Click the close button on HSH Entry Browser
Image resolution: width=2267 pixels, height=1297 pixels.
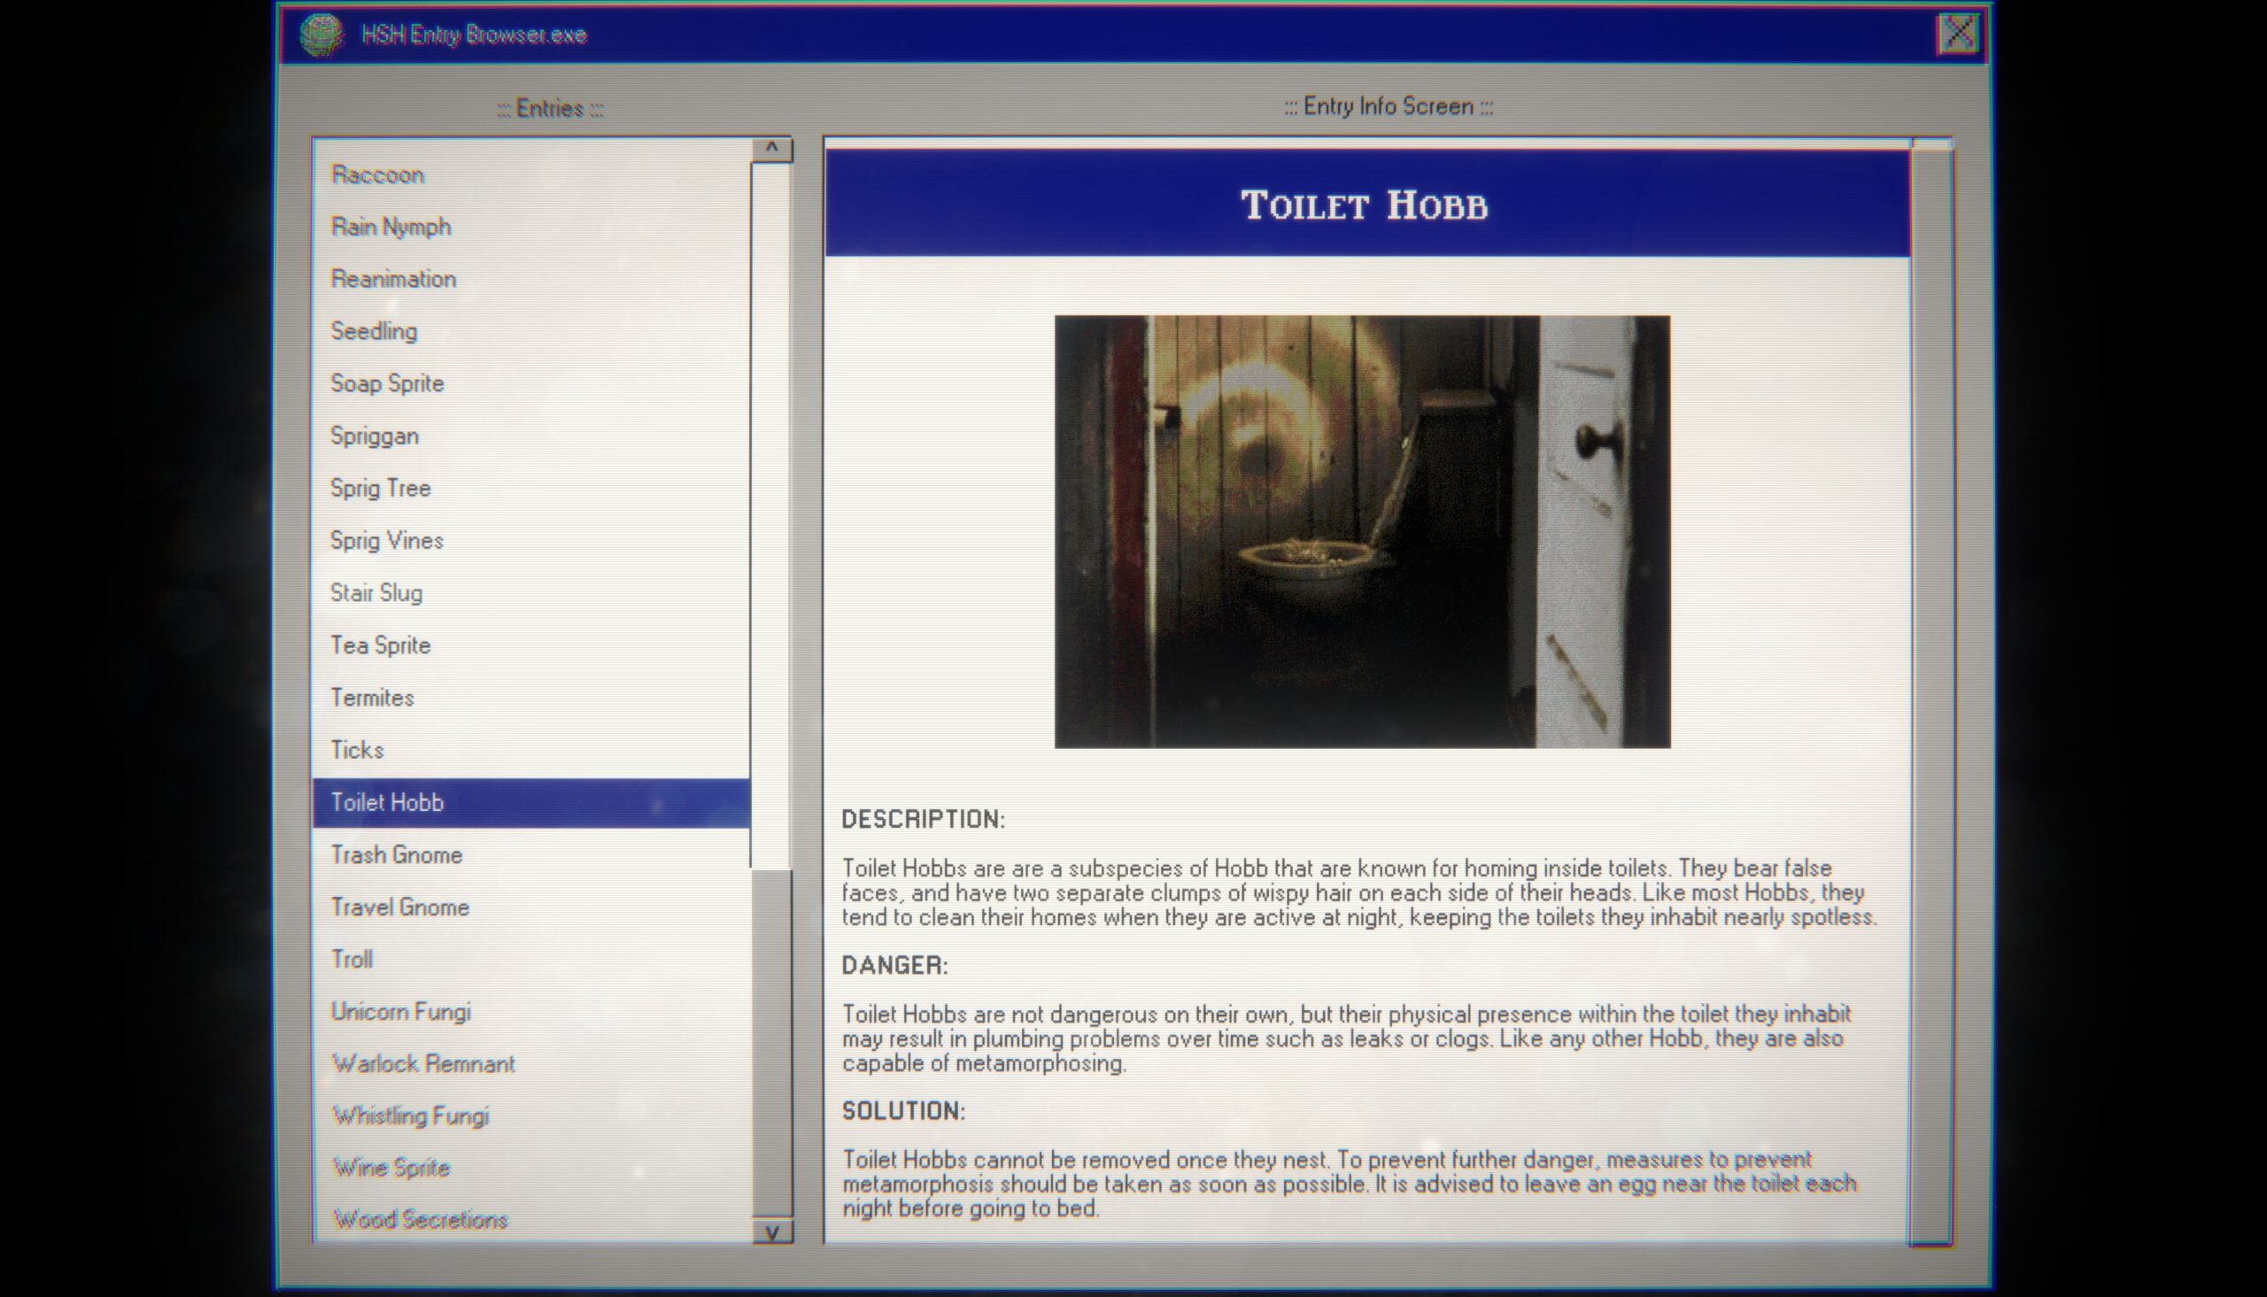[x=1959, y=33]
